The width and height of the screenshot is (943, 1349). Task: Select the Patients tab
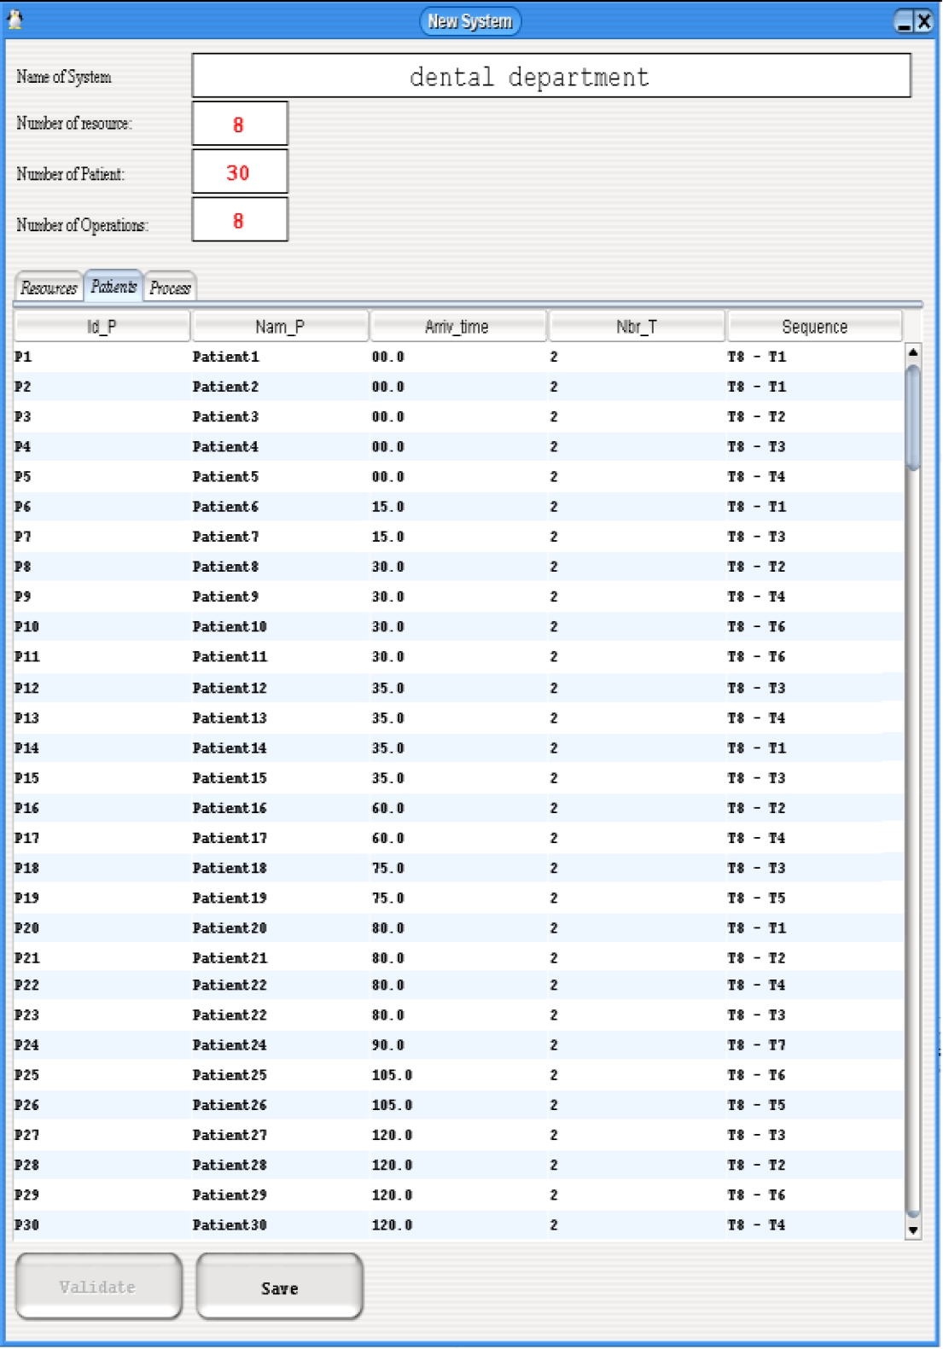(114, 287)
